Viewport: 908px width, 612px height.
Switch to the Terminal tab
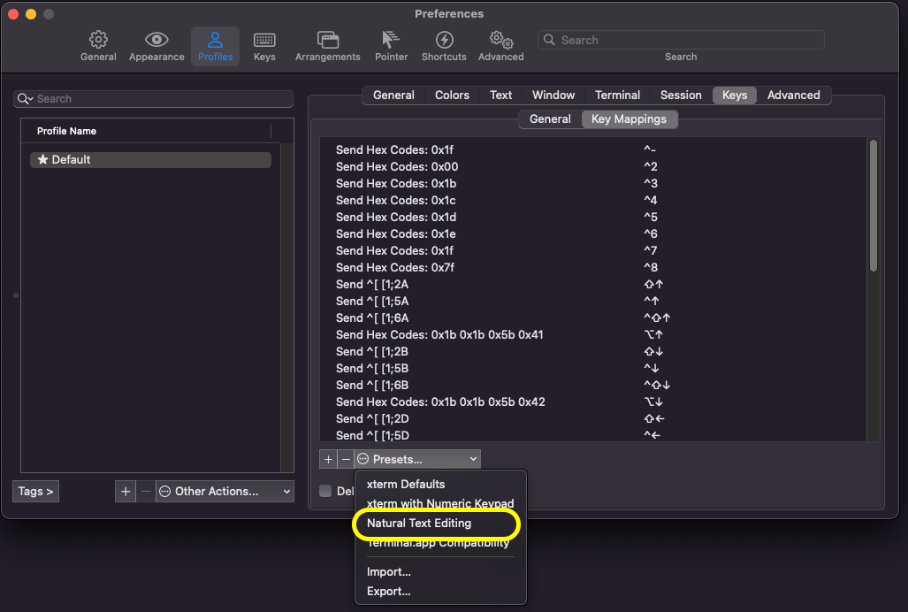618,95
